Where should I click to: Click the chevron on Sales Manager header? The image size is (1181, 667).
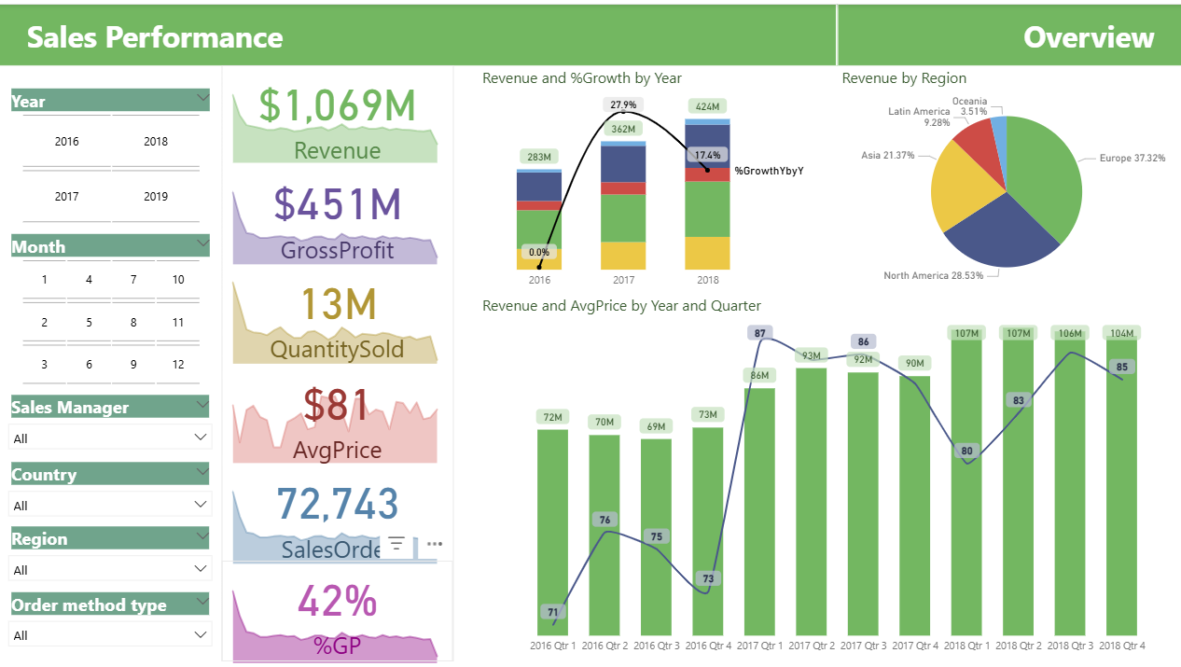click(202, 403)
